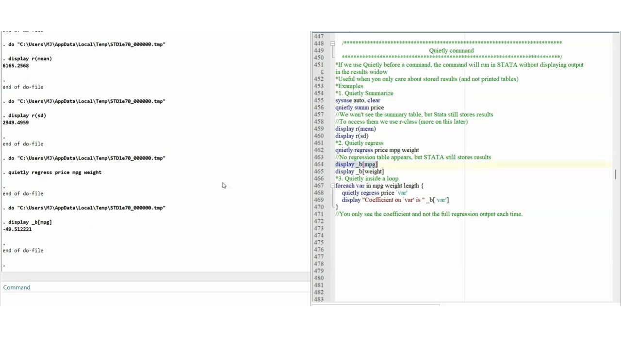Click the do-file editor vertical scrollbar thumb
The image size is (621, 349).
616,174
